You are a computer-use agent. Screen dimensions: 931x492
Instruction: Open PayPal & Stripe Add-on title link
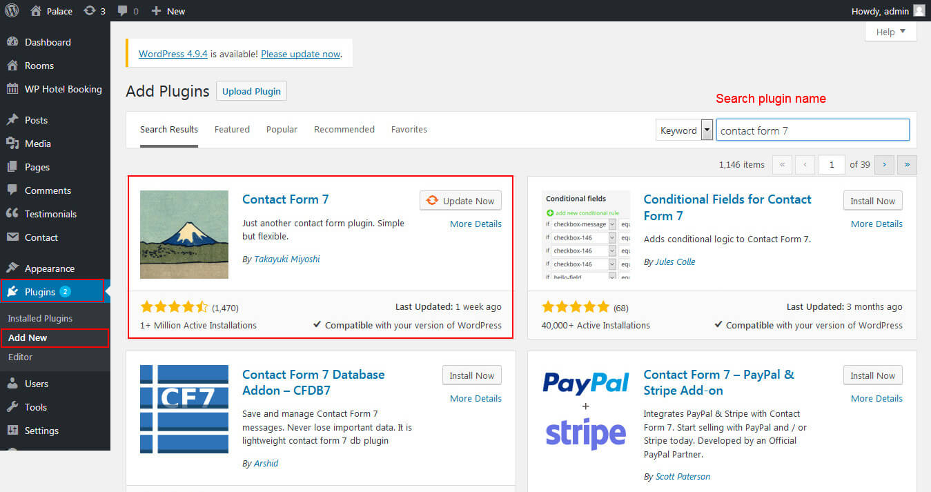719,382
